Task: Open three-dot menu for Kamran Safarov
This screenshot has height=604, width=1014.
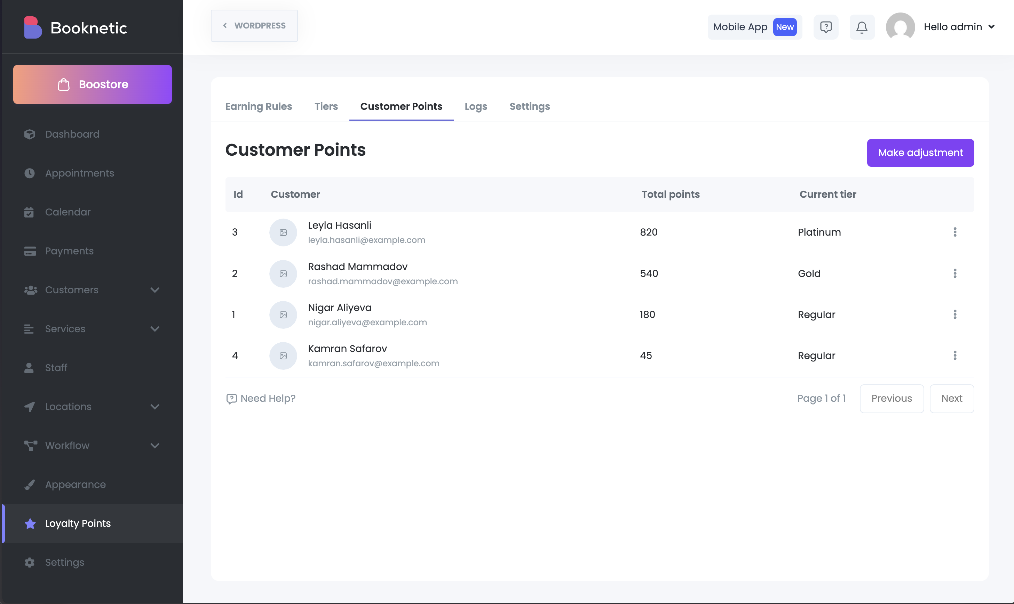Action: tap(954, 355)
